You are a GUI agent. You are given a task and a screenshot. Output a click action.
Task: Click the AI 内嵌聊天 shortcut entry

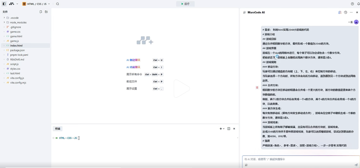pyautogui.click(x=133, y=67)
